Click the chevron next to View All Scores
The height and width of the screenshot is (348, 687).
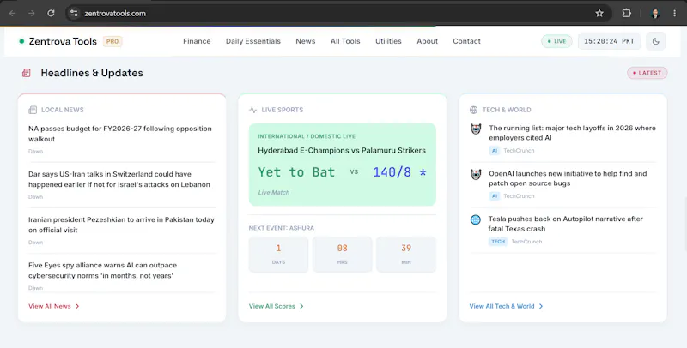click(x=301, y=306)
